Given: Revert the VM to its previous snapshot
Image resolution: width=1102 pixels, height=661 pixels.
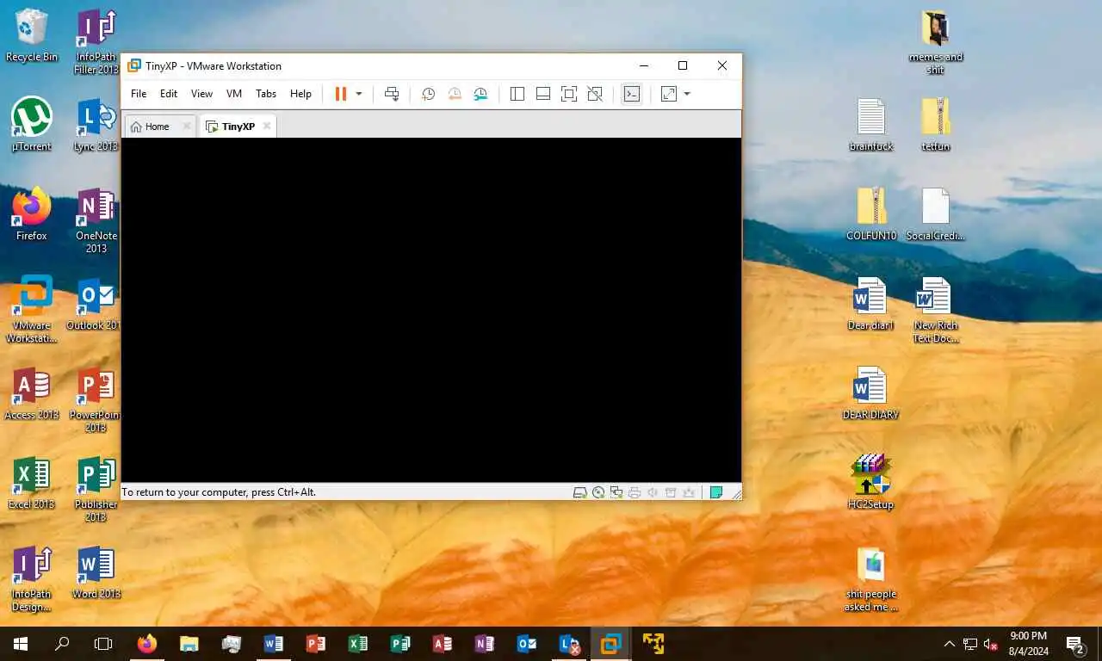Looking at the screenshot, I should (x=455, y=94).
